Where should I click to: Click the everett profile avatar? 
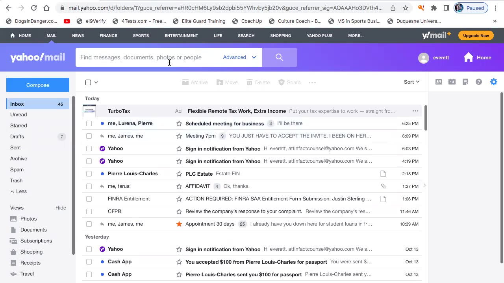coord(424,58)
